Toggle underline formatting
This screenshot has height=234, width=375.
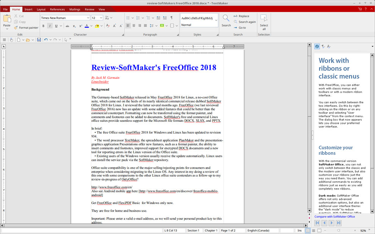pos(56,26)
